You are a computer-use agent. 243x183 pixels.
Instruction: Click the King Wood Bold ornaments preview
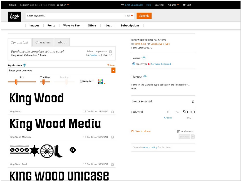[43, 151]
